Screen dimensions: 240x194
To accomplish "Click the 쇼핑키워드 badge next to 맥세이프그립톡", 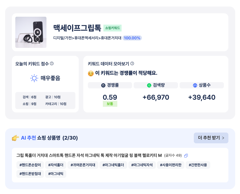I will point(113,28).
